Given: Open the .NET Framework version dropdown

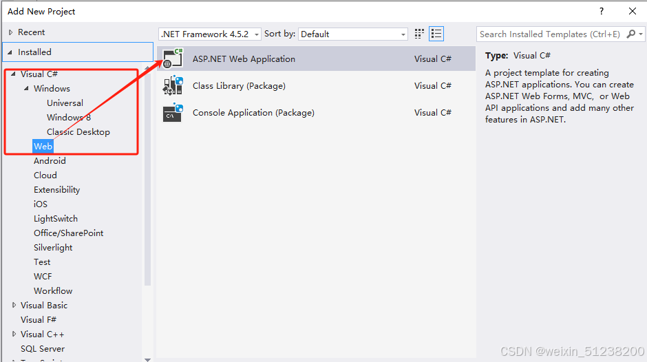Looking at the screenshot, I should (x=210, y=34).
